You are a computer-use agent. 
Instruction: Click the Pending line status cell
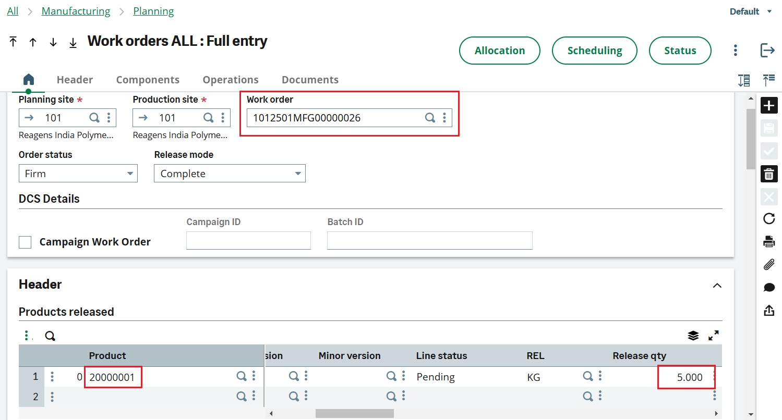pyautogui.click(x=436, y=377)
